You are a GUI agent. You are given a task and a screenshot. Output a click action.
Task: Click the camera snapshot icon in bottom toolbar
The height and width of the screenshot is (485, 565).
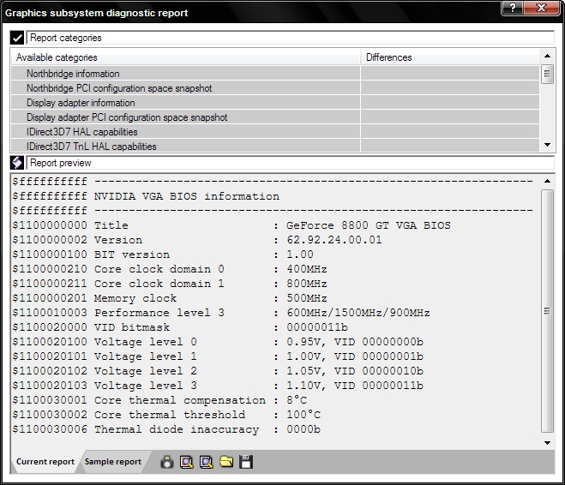167,462
